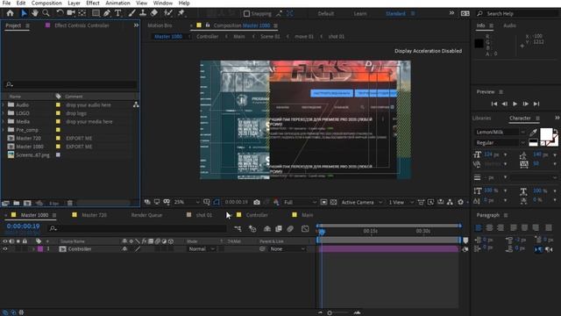Click Controller in composition breadcrumb

click(x=207, y=37)
